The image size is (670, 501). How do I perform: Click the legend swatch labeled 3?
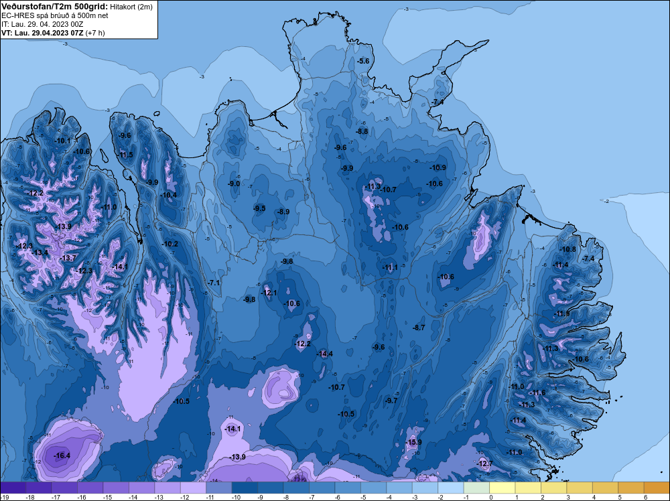580,488
